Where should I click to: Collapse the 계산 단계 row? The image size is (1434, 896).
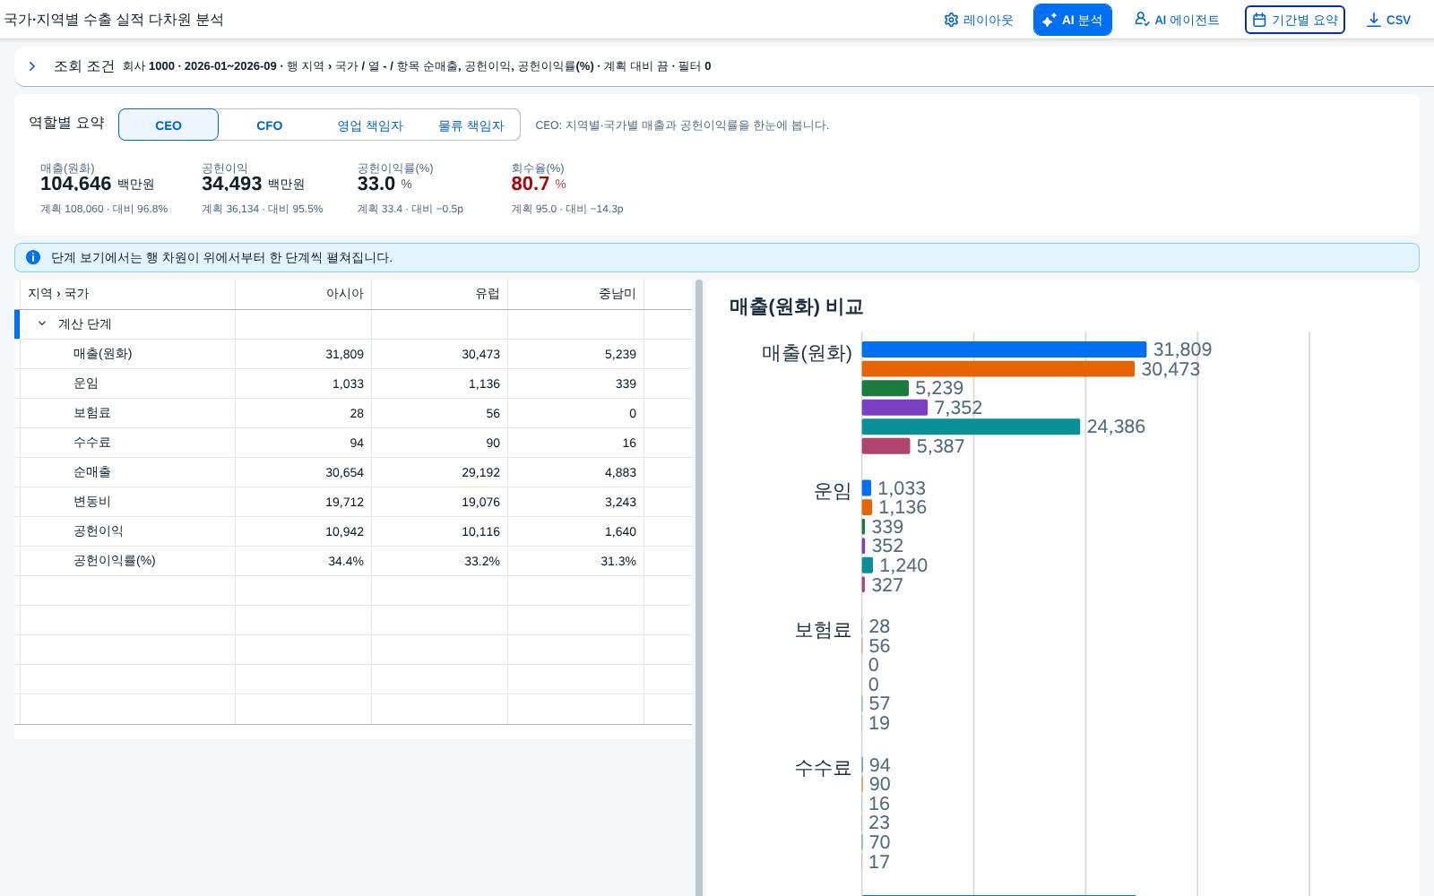[42, 324]
